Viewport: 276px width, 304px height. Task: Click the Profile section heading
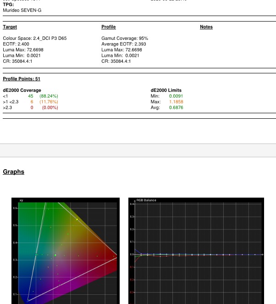[x=108, y=27]
